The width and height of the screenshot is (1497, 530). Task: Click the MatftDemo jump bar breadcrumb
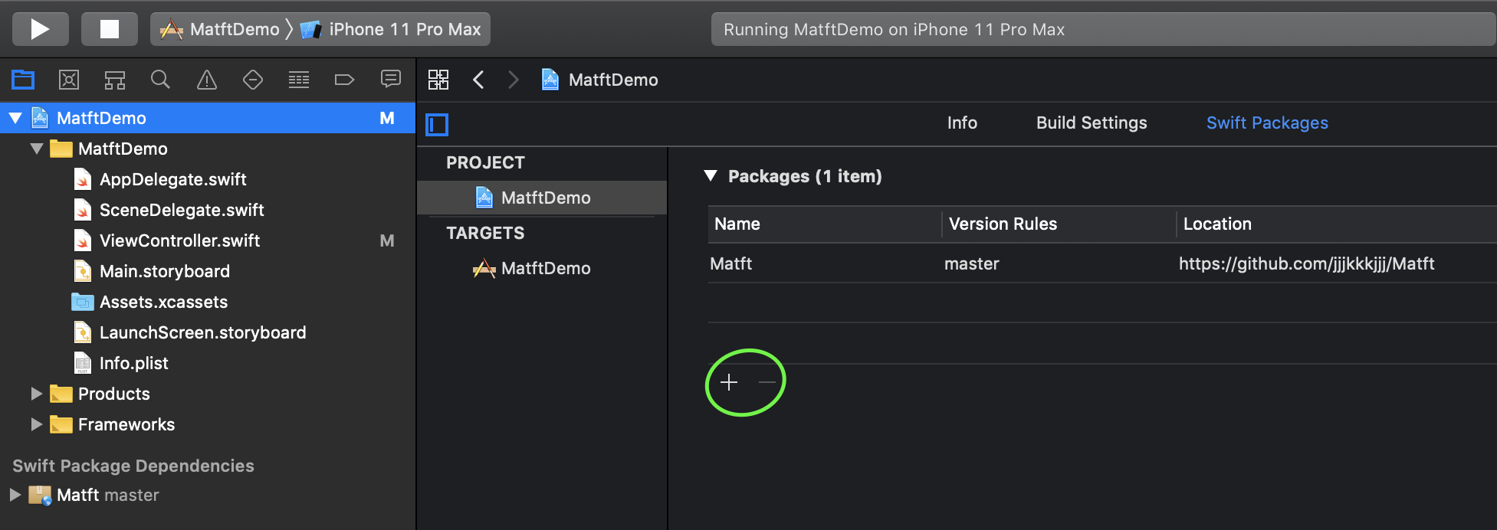point(599,80)
